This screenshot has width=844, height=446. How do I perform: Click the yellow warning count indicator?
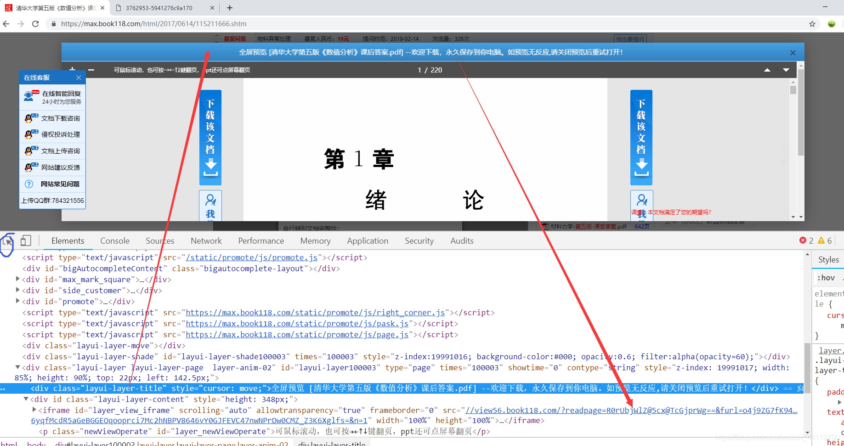point(825,240)
